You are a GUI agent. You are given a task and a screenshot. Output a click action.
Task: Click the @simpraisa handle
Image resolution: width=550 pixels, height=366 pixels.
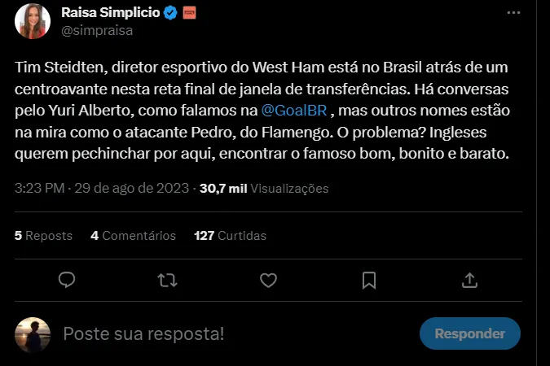(x=97, y=31)
